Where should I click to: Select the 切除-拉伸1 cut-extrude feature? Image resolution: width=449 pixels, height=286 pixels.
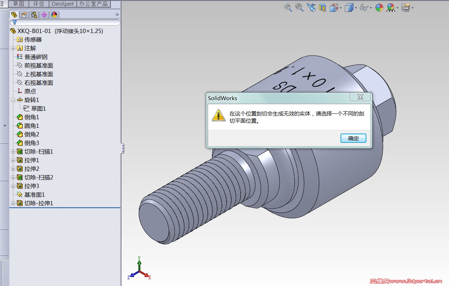(35, 203)
